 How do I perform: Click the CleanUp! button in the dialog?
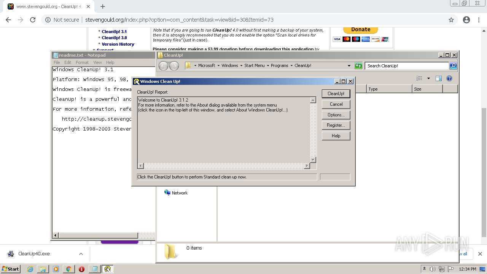pyautogui.click(x=336, y=94)
